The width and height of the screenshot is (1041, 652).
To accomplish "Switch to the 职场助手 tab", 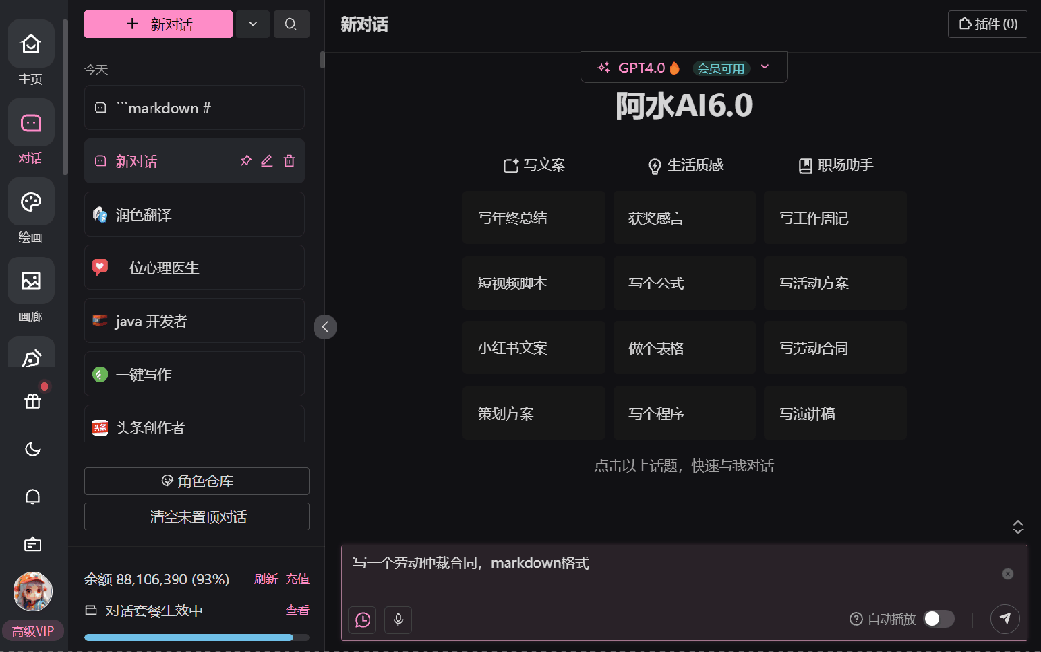I will (x=836, y=165).
